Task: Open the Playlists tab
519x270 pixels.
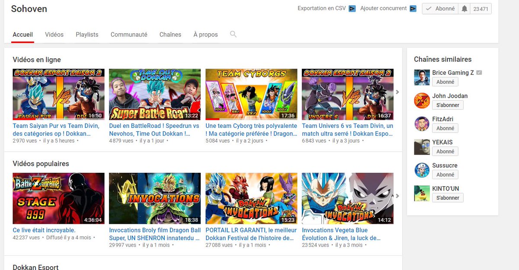Action: (87, 35)
